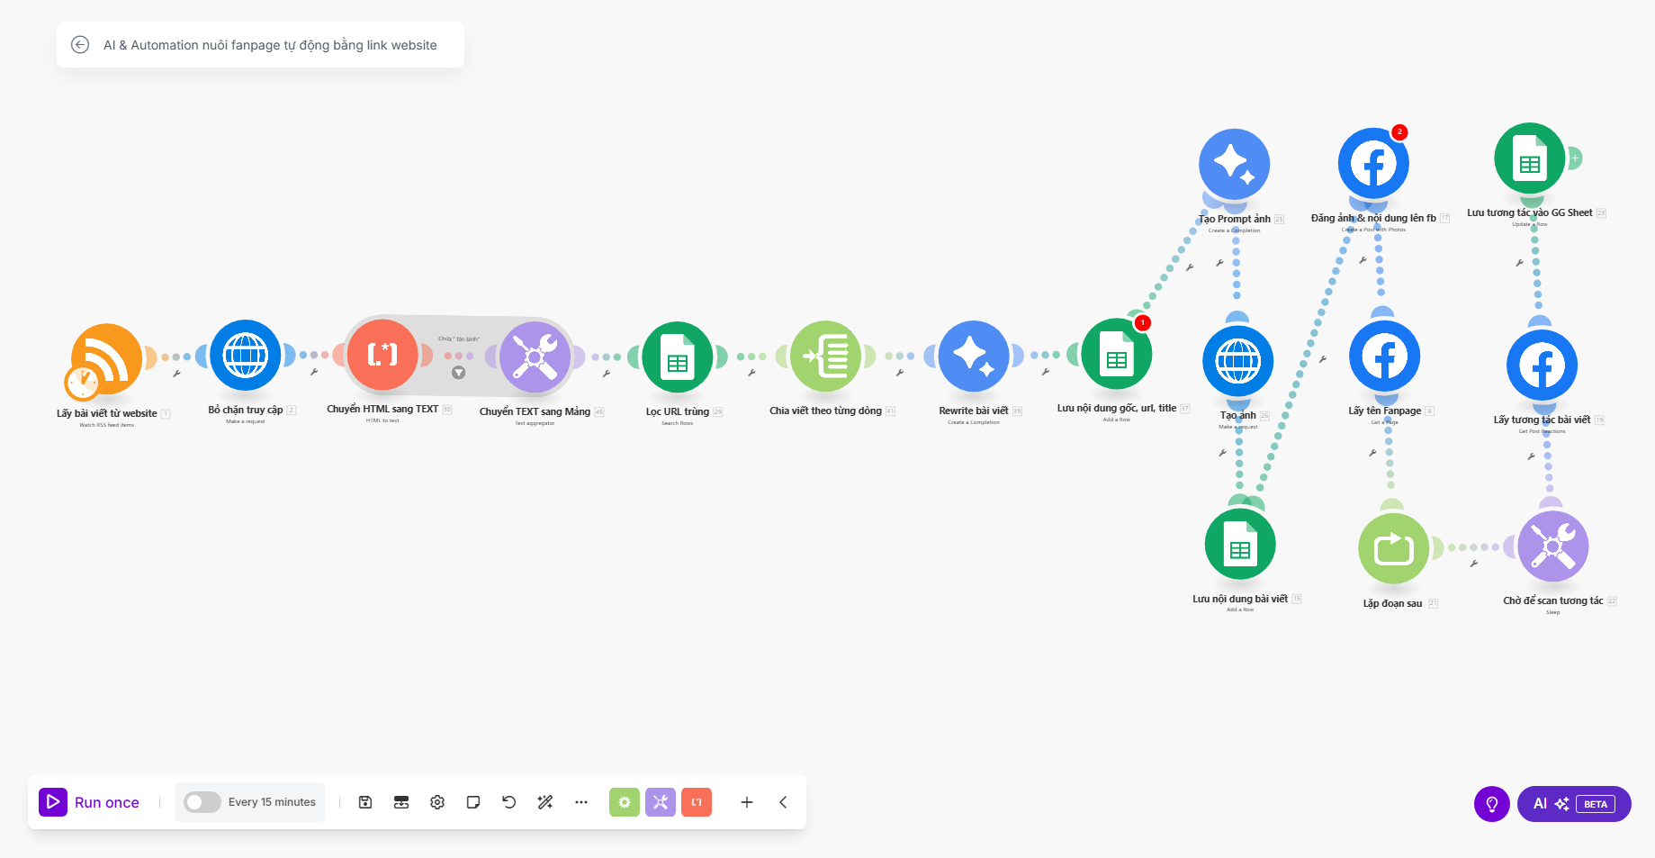Click wrench between 'Lặp đoạn sau' and sleep module

click(x=1474, y=564)
